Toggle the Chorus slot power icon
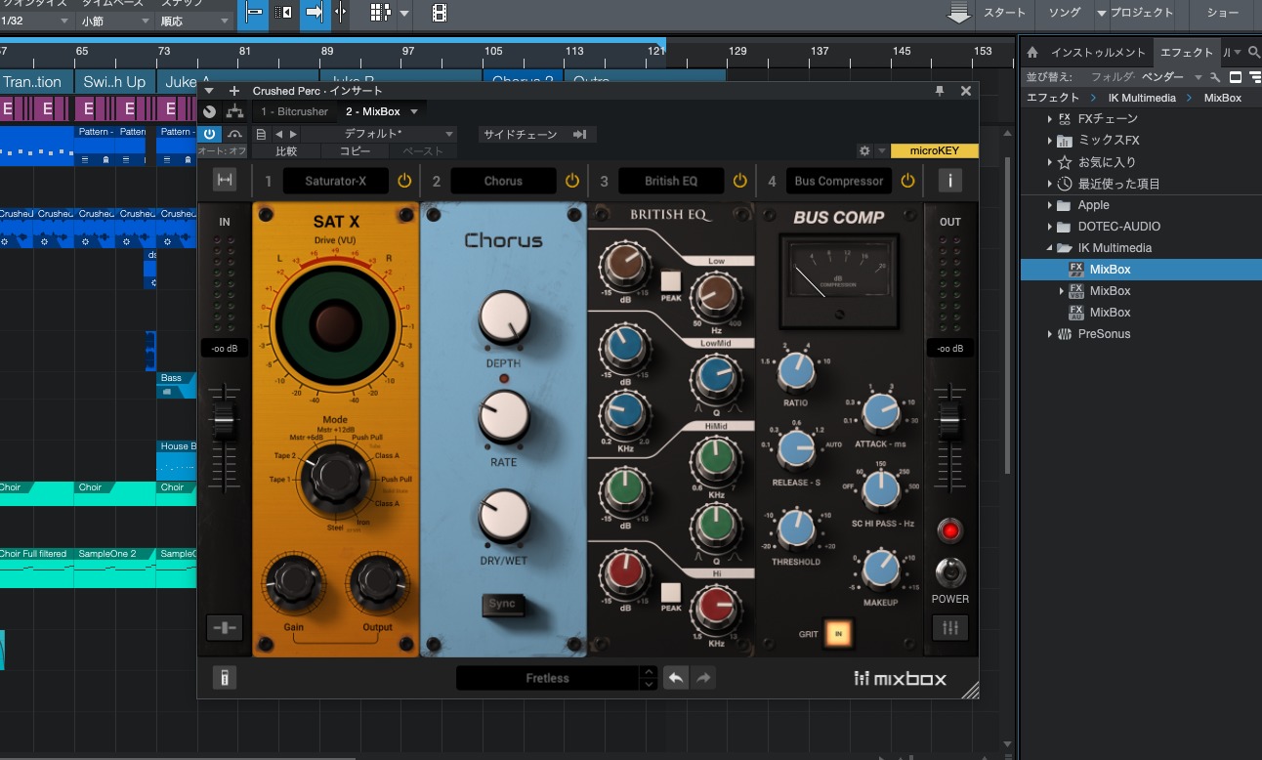The height and width of the screenshot is (760, 1262). (x=572, y=181)
